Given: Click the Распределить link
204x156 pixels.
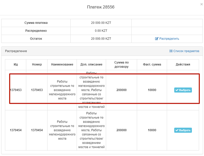Looking at the screenshot, I should [x=167, y=39].
